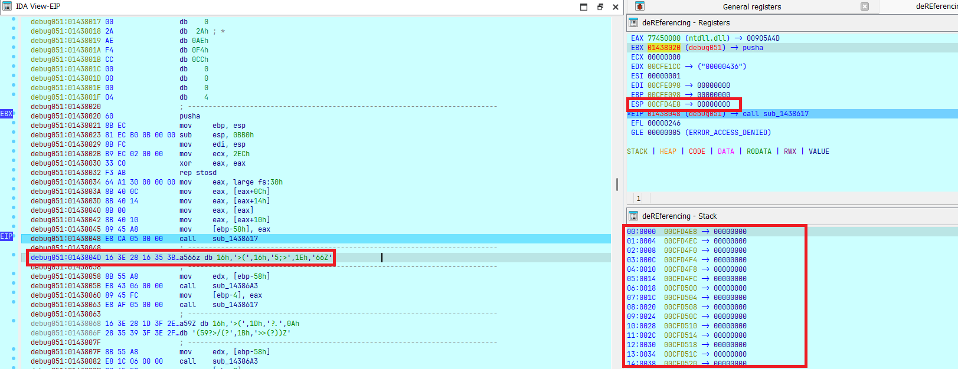Image resolution: width=958 pixels, height=369 pixels.
Task: Click the deREferencing - Stack panel icon
Action: (633, 216)
